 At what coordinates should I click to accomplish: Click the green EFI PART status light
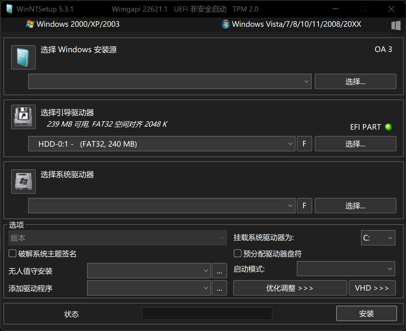tap(388, 127)
